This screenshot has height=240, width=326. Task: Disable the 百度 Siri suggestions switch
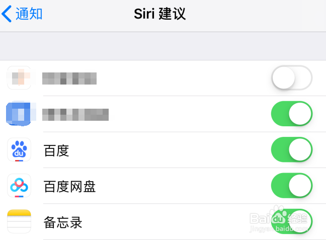(x=292, y=150)
